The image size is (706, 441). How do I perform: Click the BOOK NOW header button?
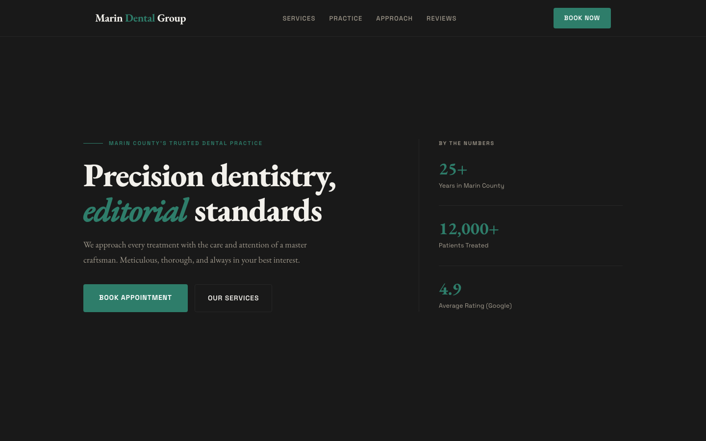582,18
